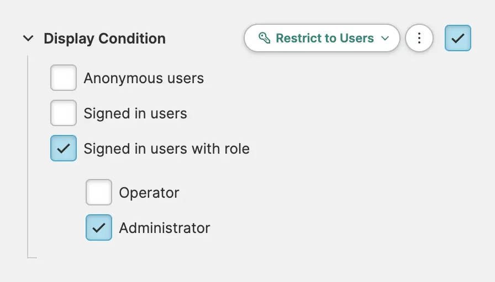Check the Signed in users box

click(x=64, y=113)
